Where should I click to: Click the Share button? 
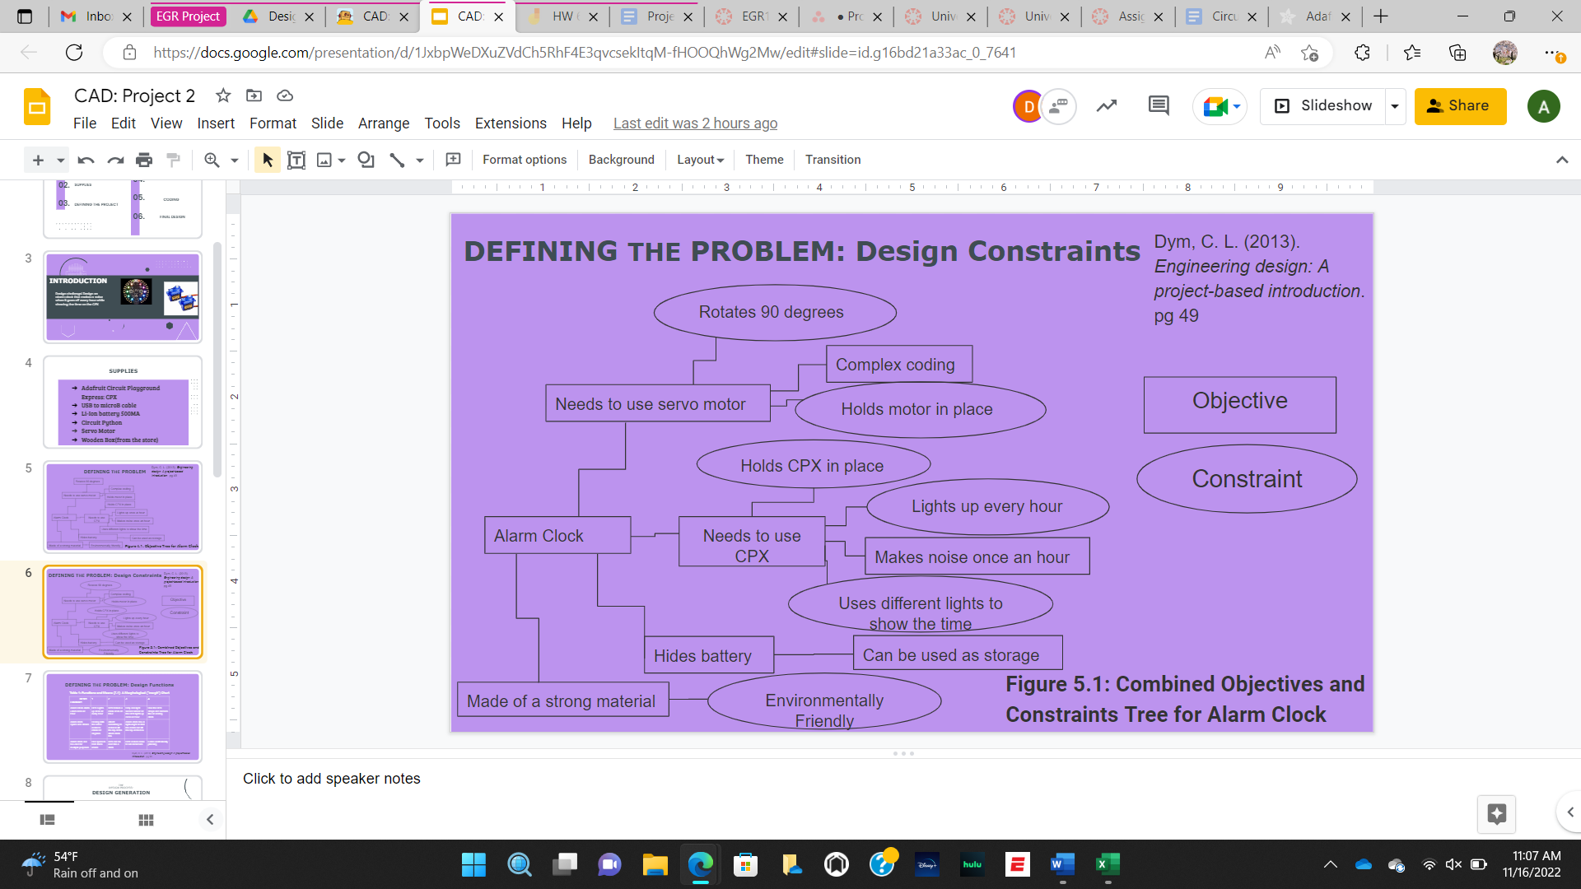click(x=1460, y=105)
